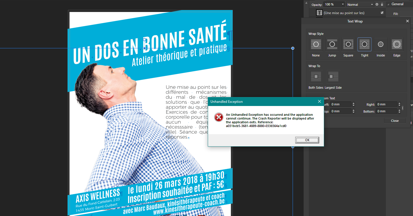Click the panel scroll-up arrow
This screenshot has width=413, height=216.
pyautogui.click(x=306, y=3)
